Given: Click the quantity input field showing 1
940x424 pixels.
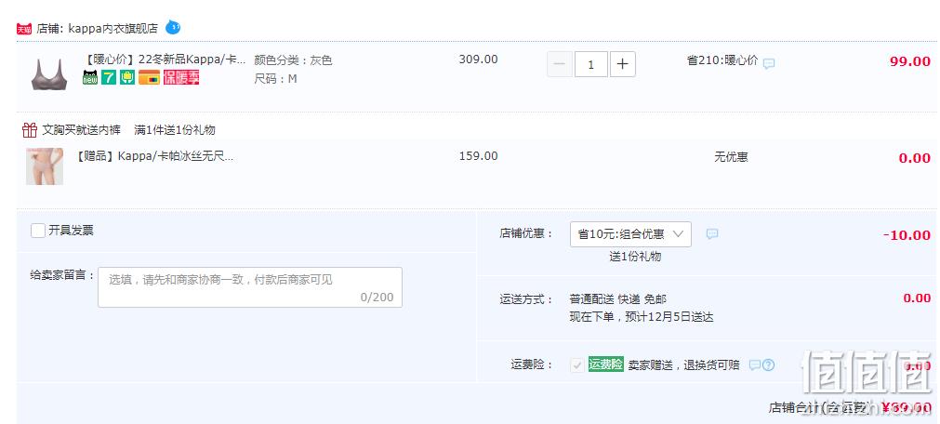Looking at the screenshot, I should pyautogui.click(x=591, y=64).
